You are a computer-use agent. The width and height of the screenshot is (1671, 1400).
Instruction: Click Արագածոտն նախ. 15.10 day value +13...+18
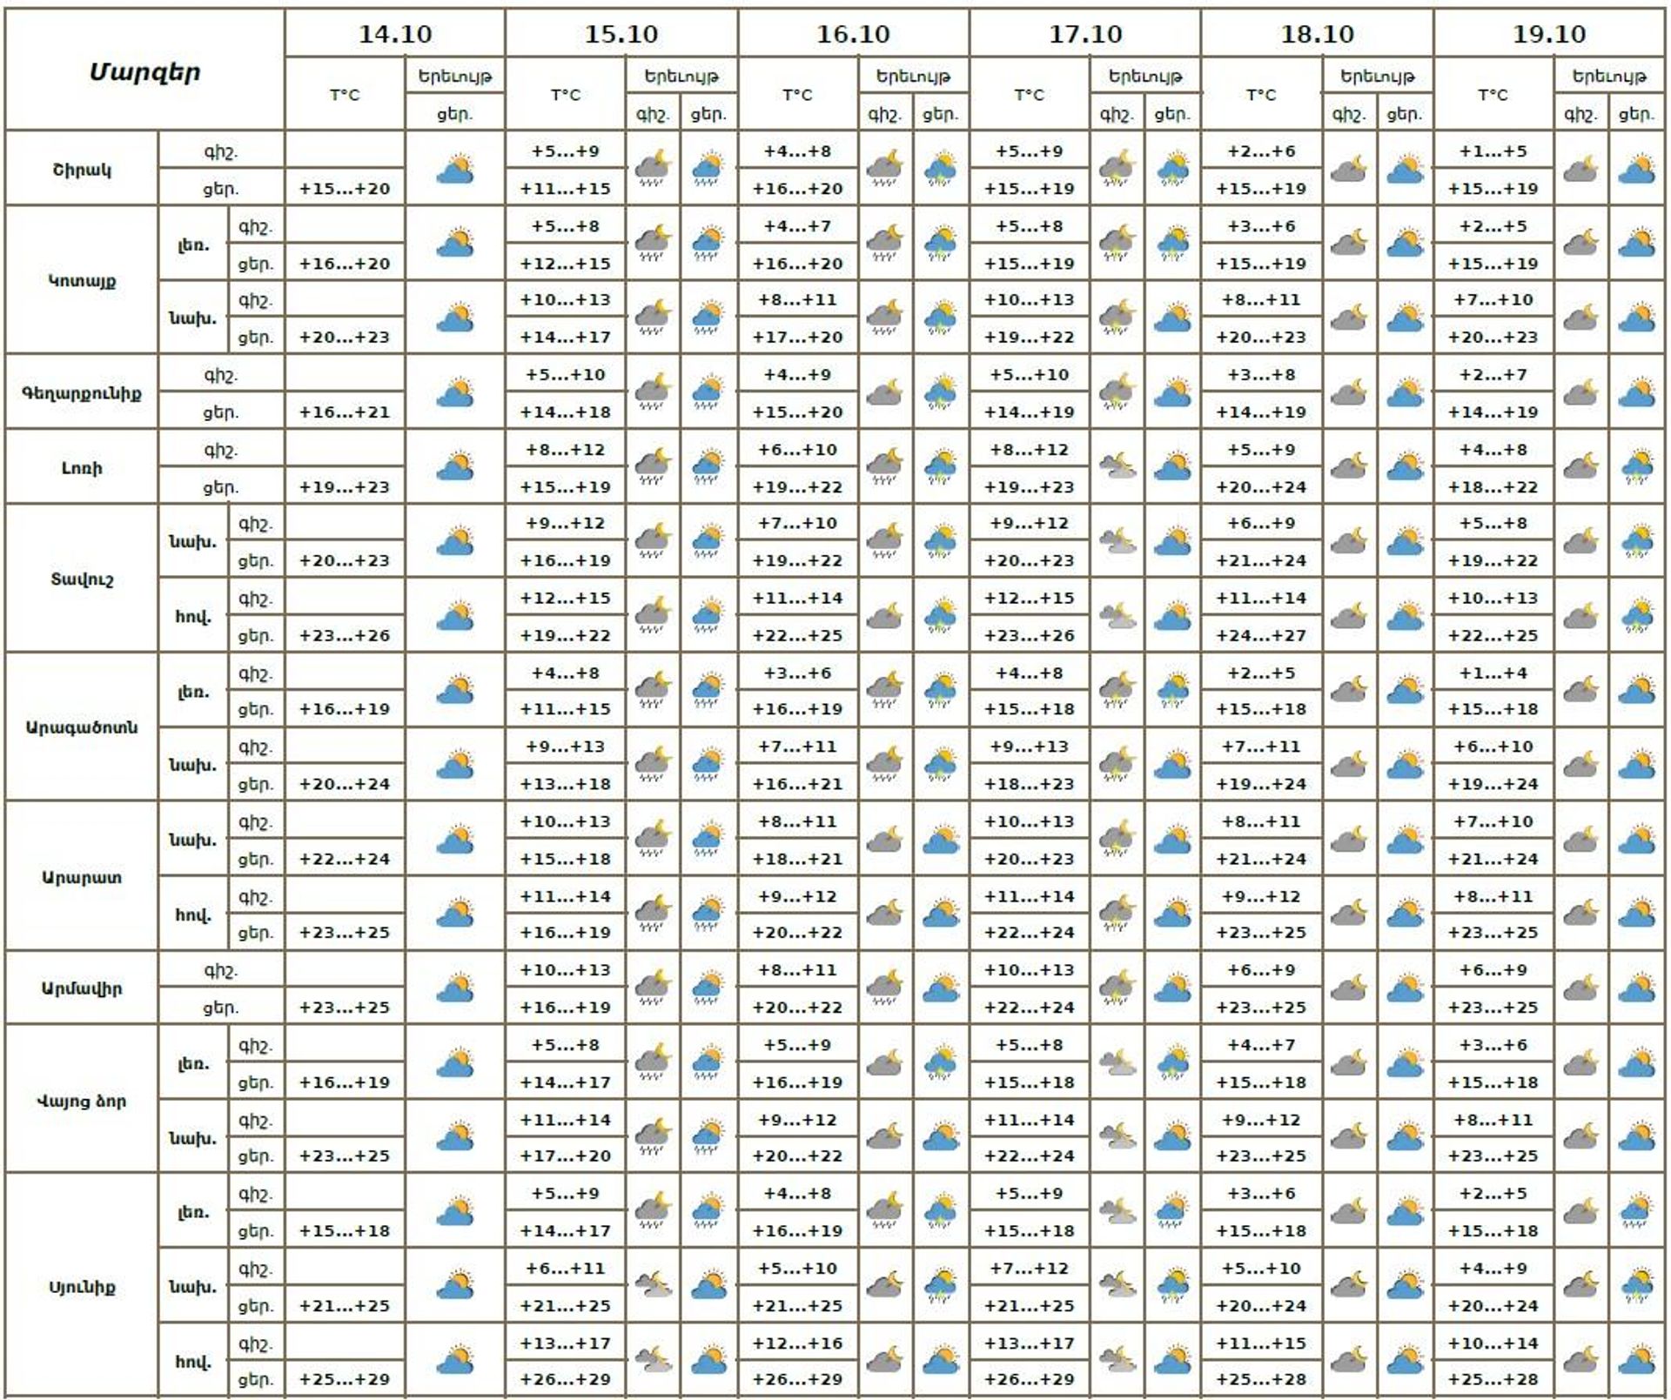pos(566,784)
